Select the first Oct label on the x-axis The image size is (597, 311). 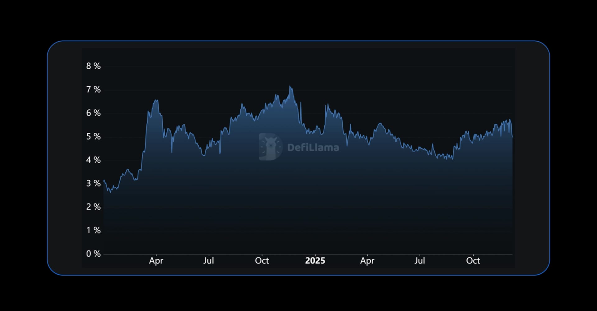262,261
